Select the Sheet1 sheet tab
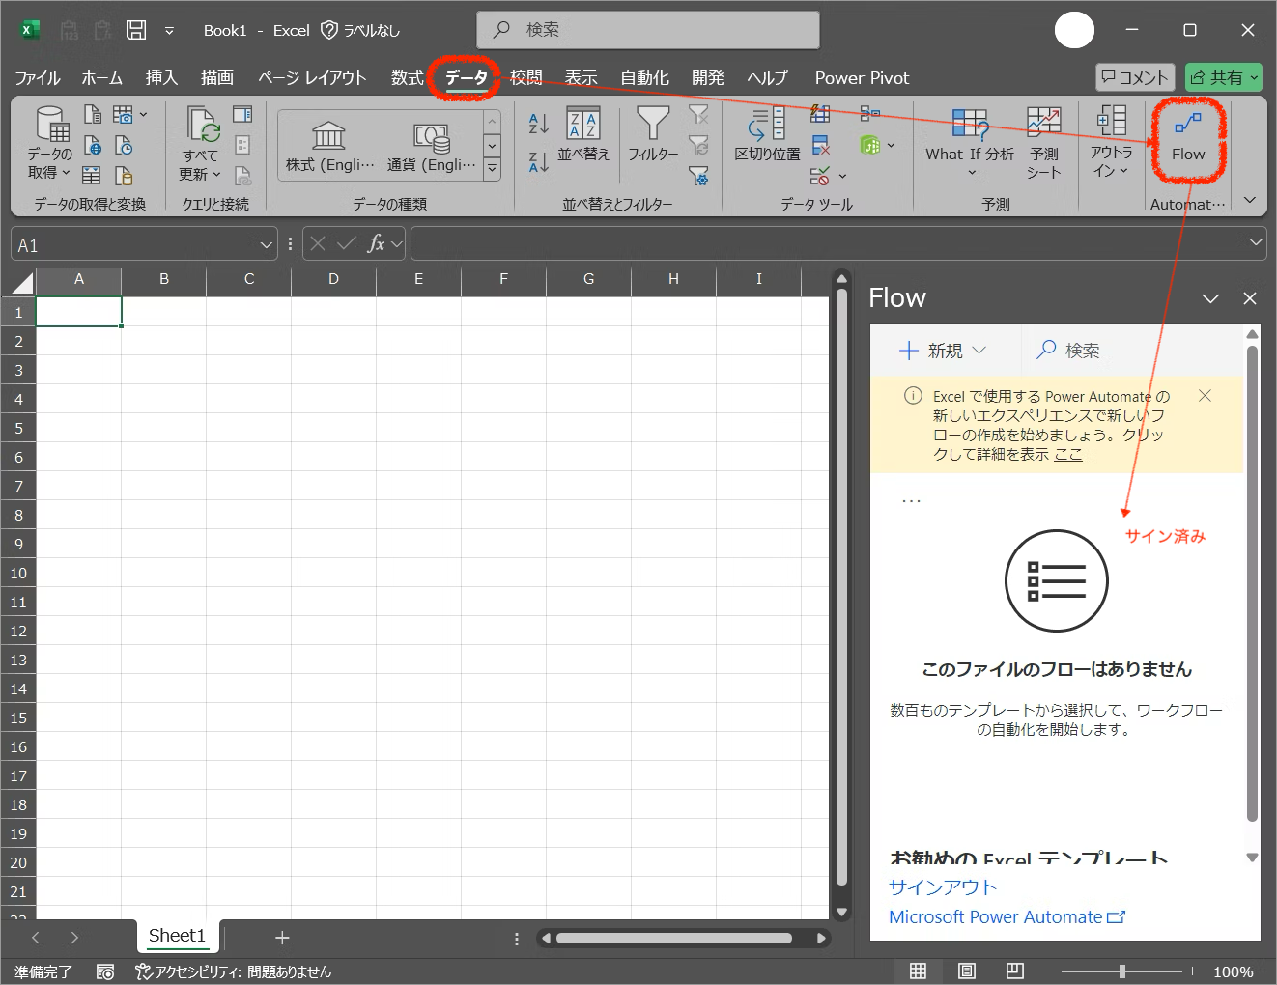 point(177,936)
